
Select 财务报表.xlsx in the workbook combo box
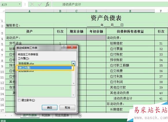click(x=45, y=63)
